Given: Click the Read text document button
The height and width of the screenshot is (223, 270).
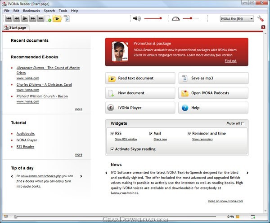Looking at the screenshot, I should [x=140, y=78].
